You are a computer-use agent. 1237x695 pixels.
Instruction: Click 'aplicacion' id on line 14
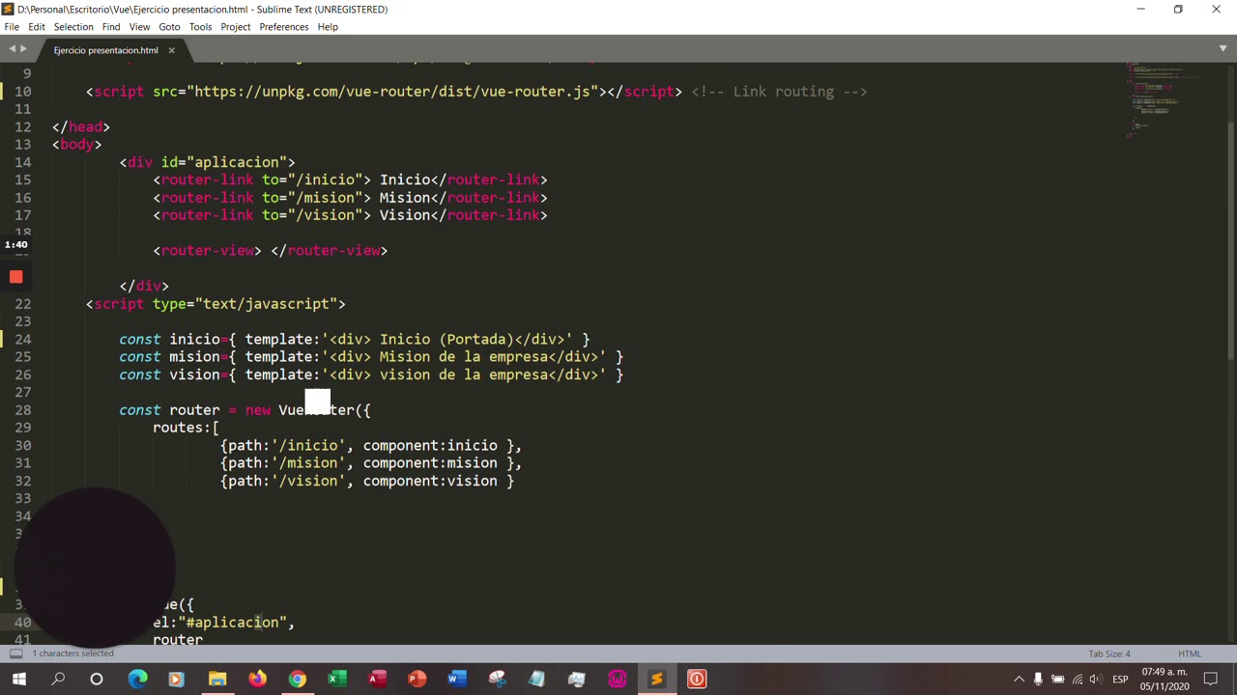[237, 162]
